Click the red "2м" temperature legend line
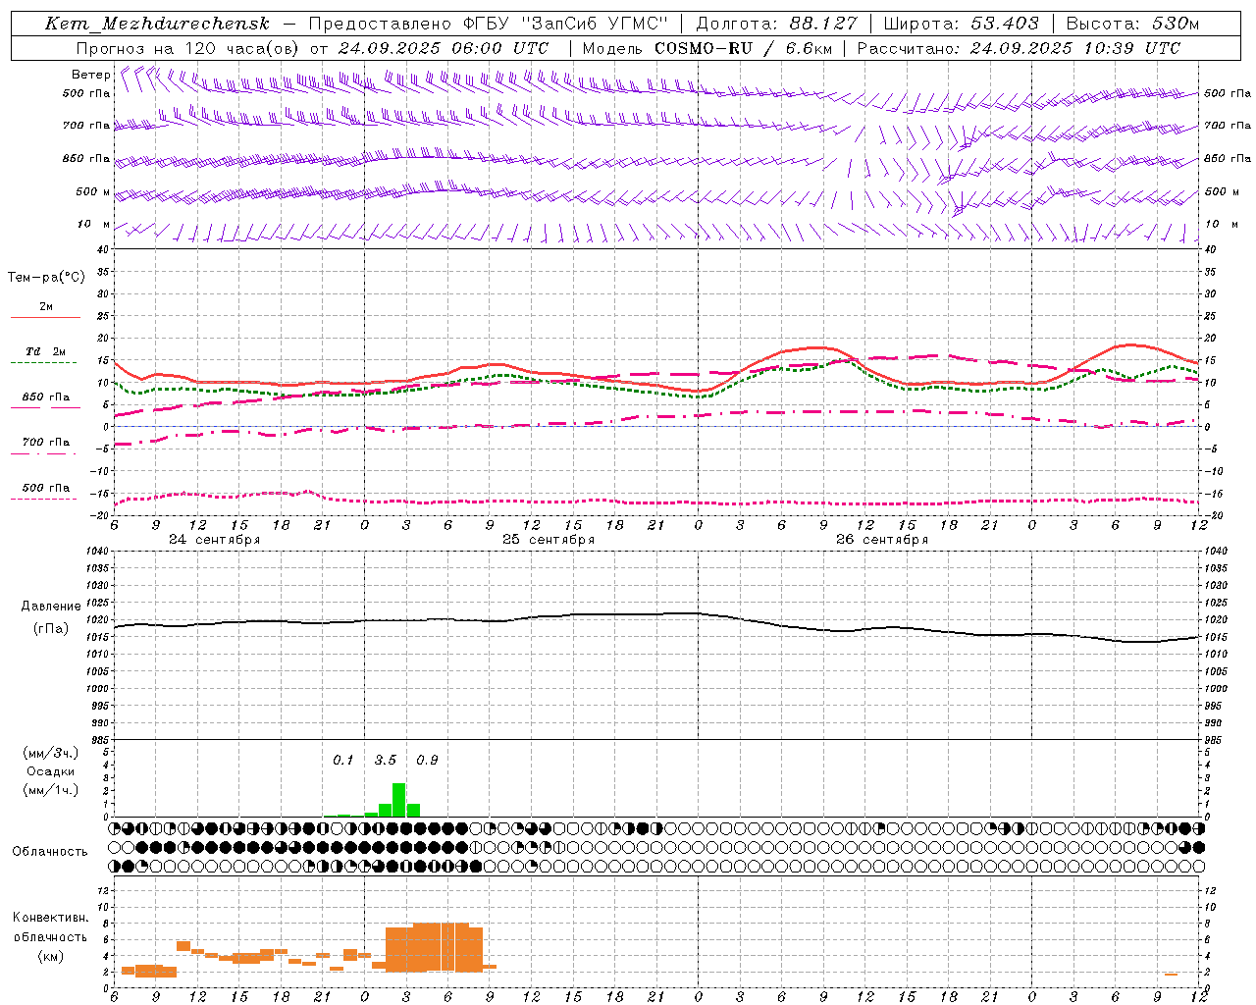This screenshot has height=1005, width=1256. point(45,317)
